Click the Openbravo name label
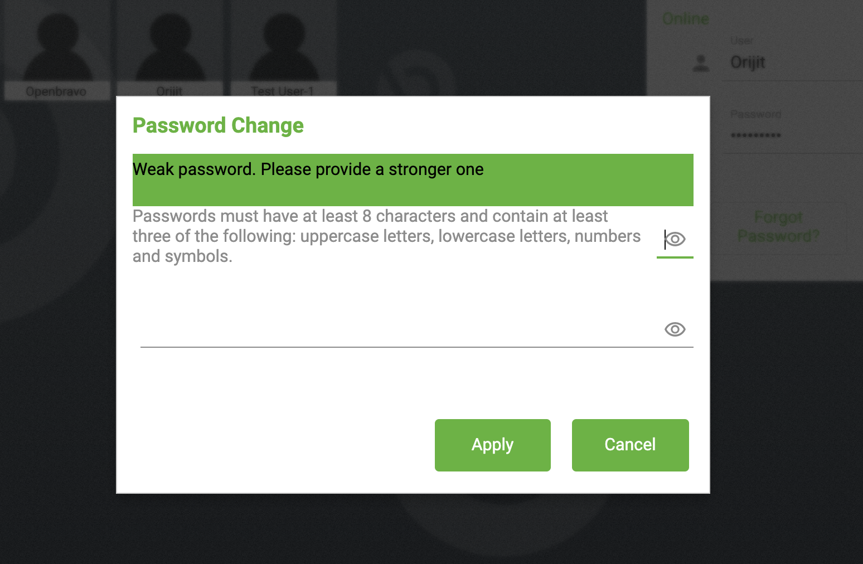The image size is (863, 564). (56, 91)
